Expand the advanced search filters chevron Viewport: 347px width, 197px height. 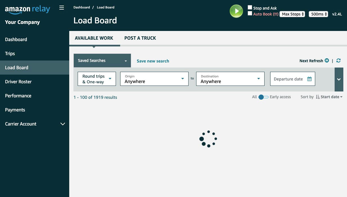pos(339,79)
